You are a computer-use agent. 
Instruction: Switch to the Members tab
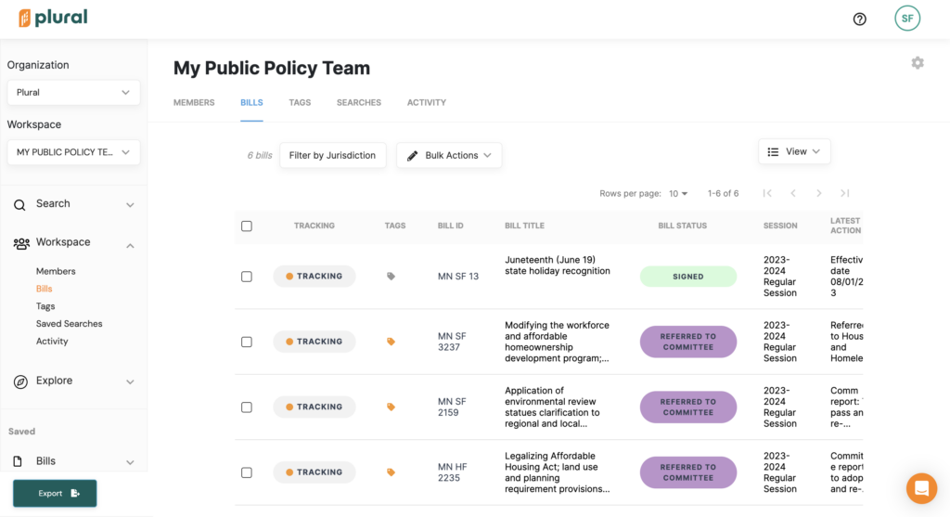coord(194,103)
